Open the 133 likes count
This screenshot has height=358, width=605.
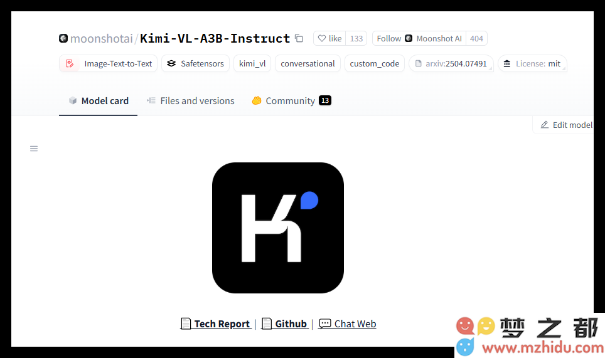[x=356, y=39]
